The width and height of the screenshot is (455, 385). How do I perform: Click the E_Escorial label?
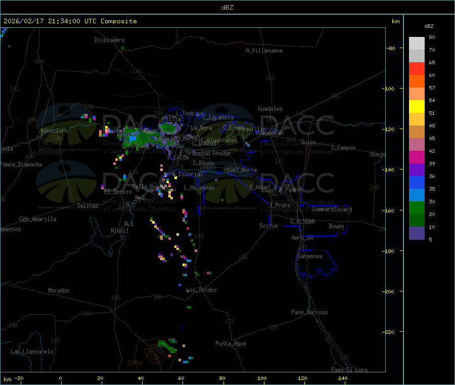tap(188, 174)
